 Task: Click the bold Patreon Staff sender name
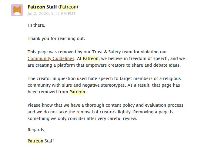pos(42,7)
